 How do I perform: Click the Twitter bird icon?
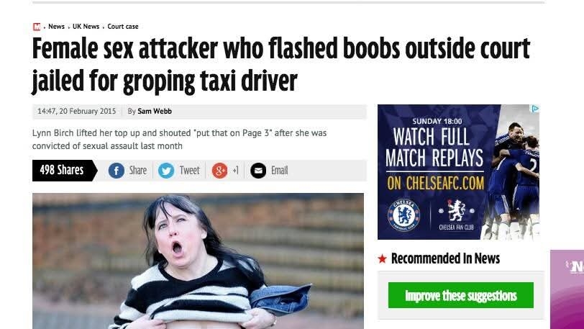[x=166, y=171]
